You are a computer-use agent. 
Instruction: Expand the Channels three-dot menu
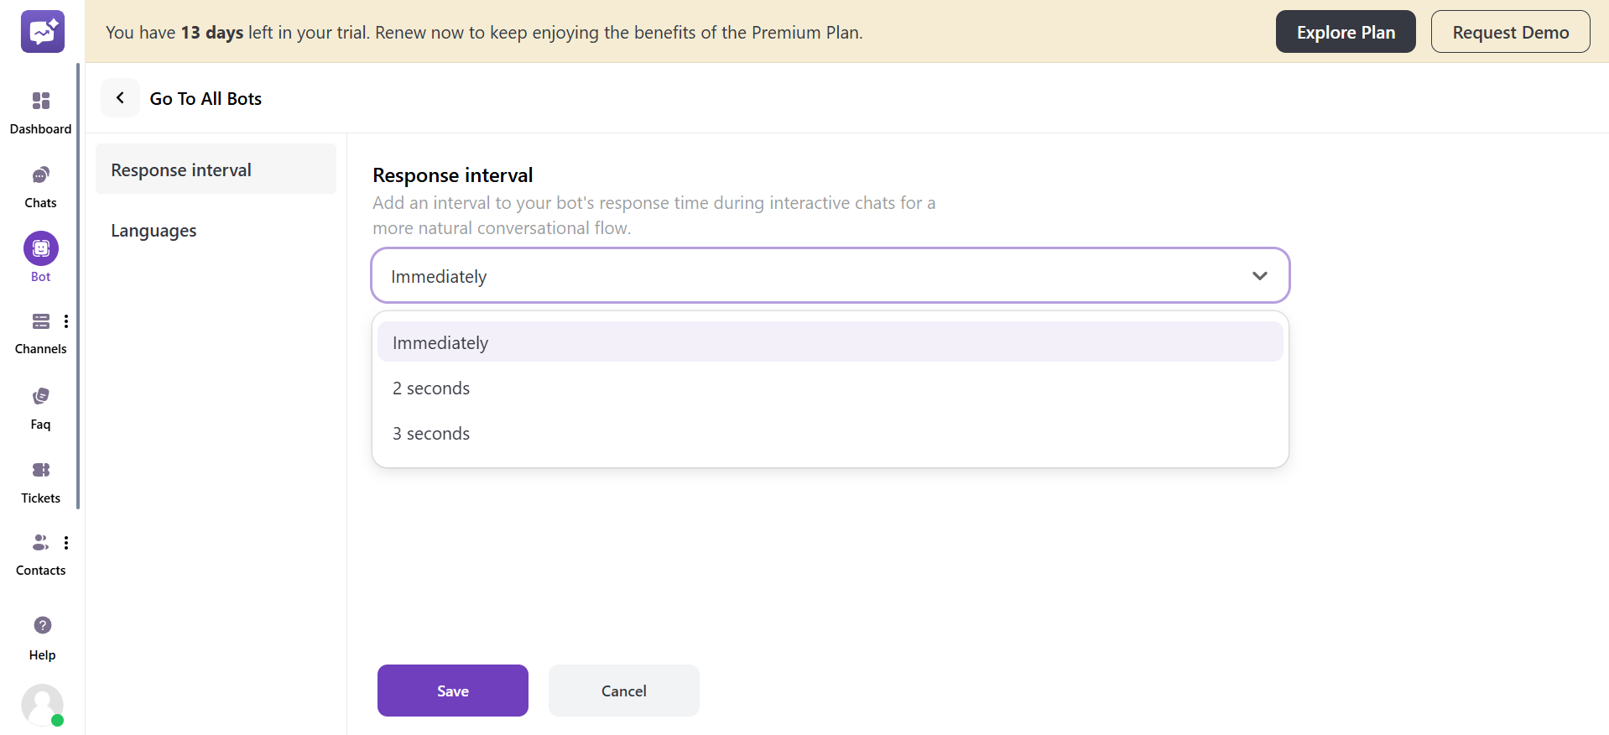(x=66, y=321)
